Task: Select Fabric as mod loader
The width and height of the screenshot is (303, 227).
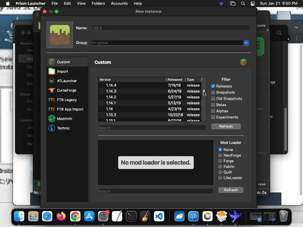Action: coord(220,166)
